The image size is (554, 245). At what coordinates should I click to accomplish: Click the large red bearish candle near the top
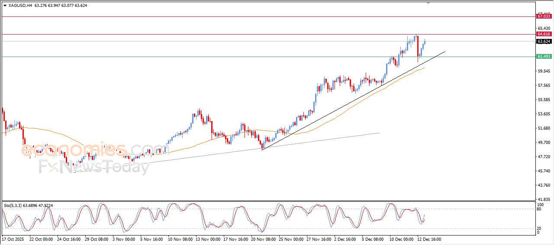[x=418, y=46]
